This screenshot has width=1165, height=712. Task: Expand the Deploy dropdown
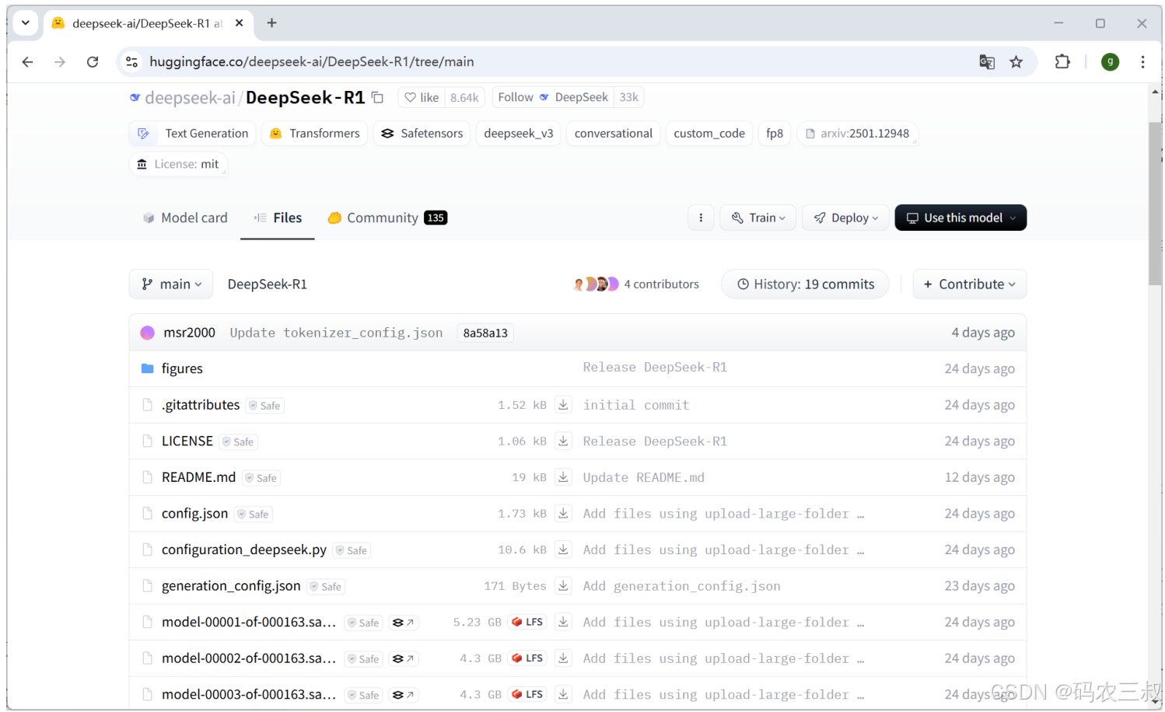click(845, 218)
